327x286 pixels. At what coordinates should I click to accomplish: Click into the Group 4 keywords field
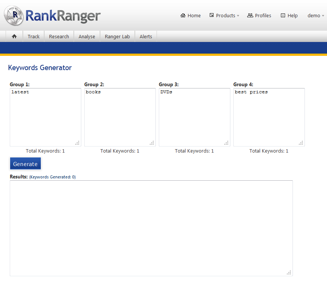269,117
